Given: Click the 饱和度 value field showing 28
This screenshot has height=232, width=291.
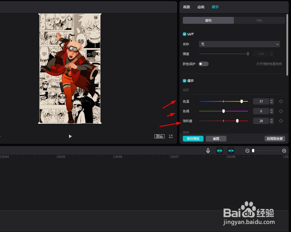Looking at the screenshot, I should 261,121.
